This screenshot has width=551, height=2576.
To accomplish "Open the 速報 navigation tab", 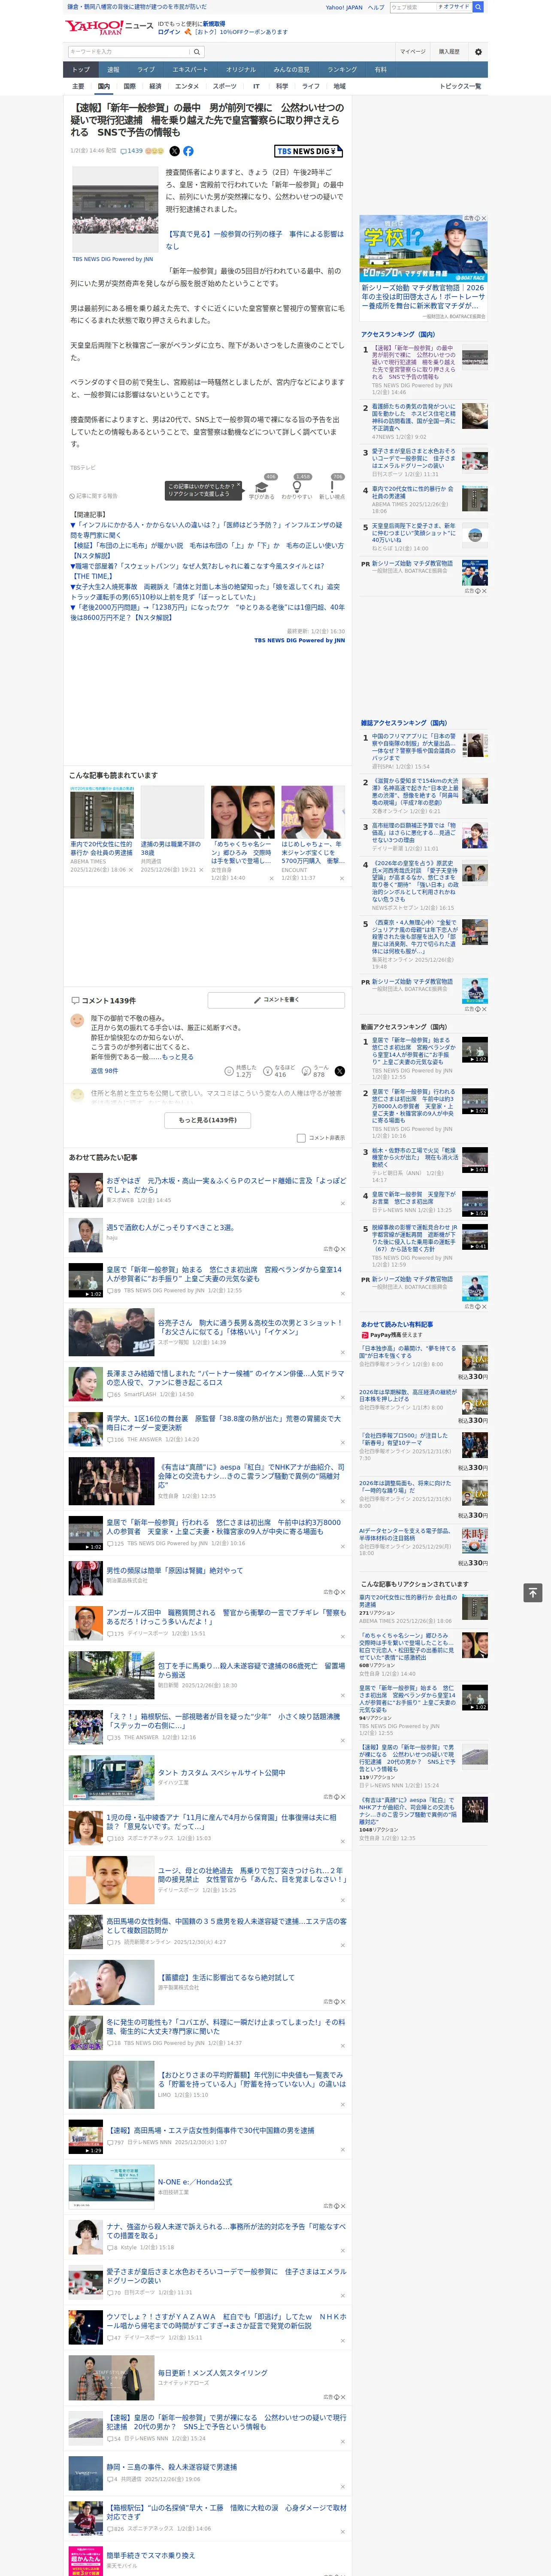I will tap(113, 70).
